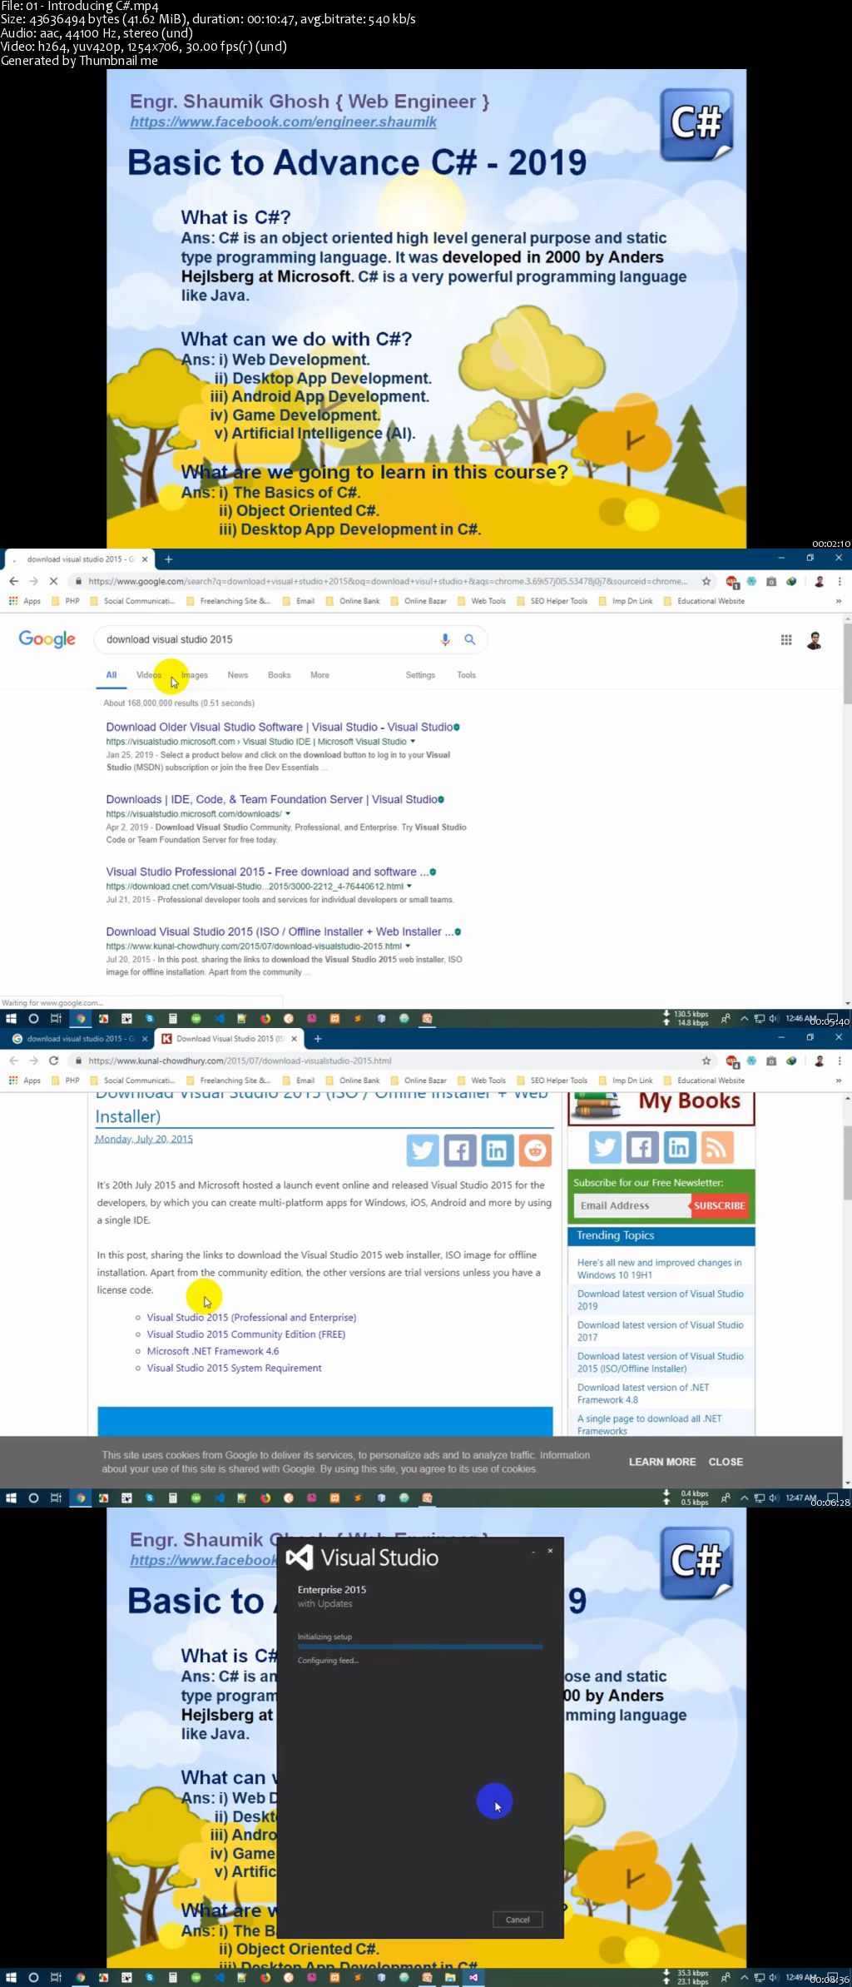Click the kunal-chowdhury page vertical scrollbar
The height and width of the screenshot is (1987, 852).
pos(848,1163)
